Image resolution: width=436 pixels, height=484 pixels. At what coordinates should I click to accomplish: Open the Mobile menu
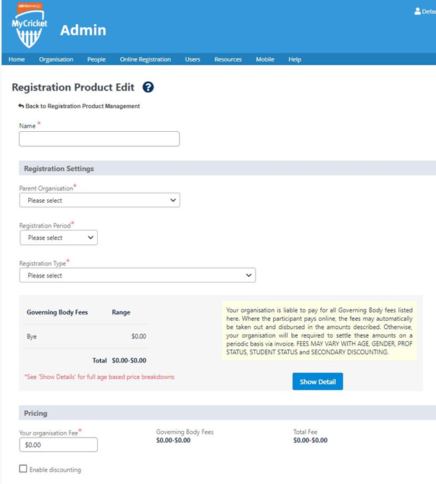[x=265, y=59]
